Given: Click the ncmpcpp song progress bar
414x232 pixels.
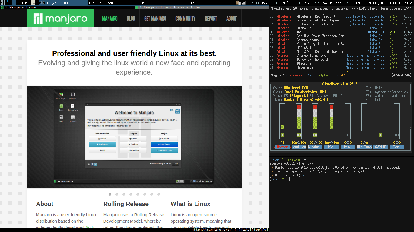Looking at the screenshot, I should pyautogui.click(x=341, y=71).
